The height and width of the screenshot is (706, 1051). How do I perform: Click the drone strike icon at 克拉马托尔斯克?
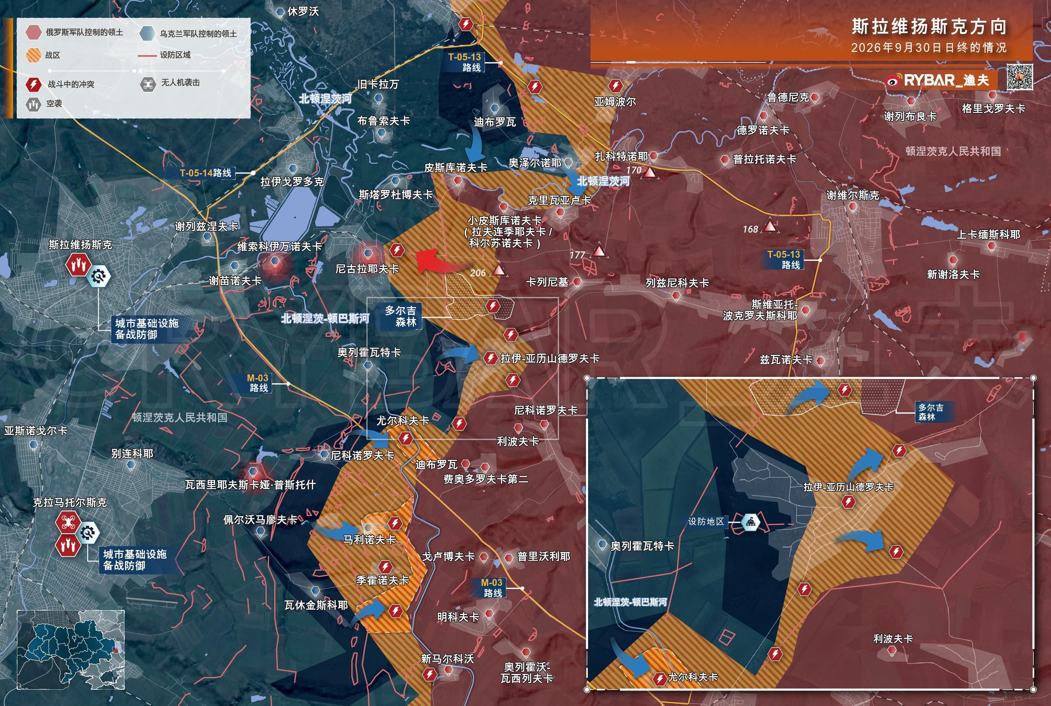tap(68, 522)
